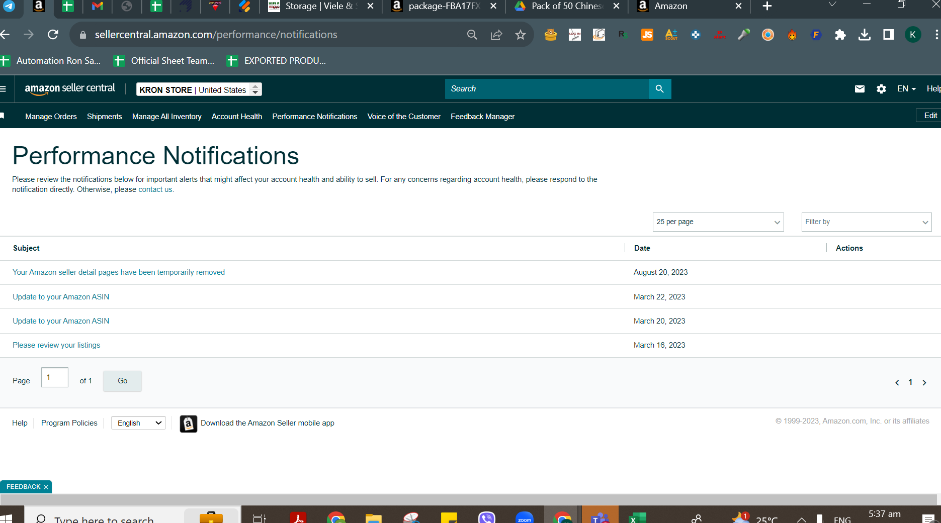Open the browser tab search chevron
This screenshot has width=941, height=523.
coord(832,5)
